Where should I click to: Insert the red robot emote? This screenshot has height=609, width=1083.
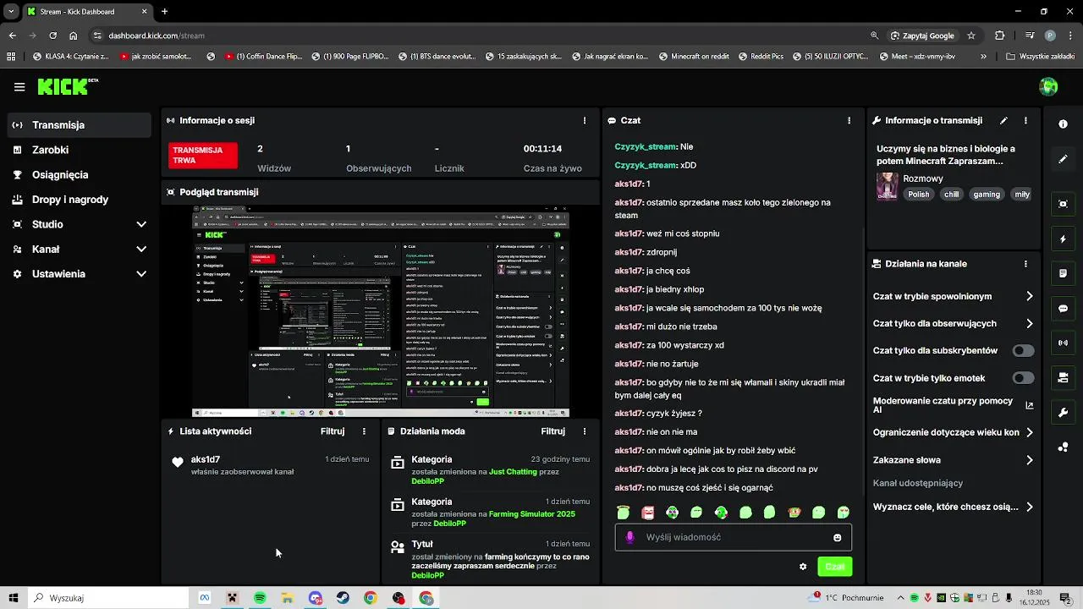coord(648,512)
